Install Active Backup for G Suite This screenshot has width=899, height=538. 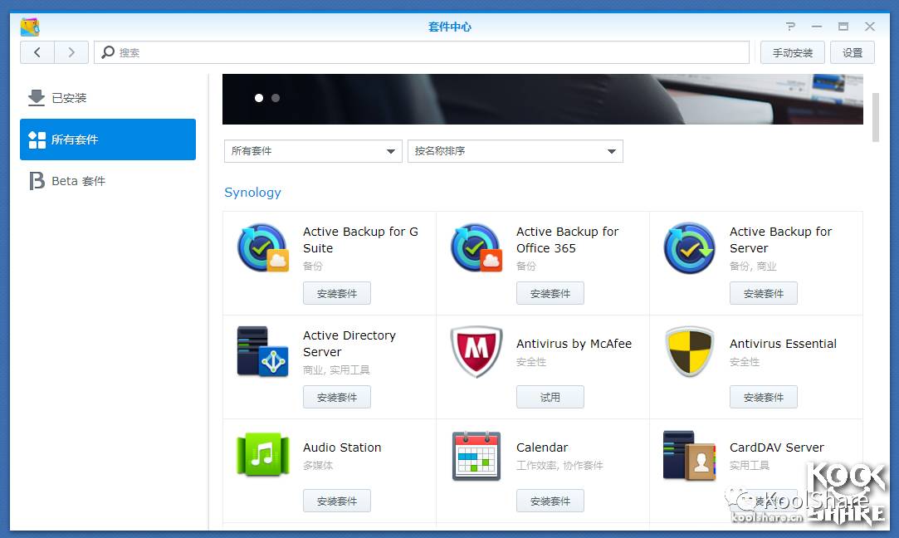point(337,293)
